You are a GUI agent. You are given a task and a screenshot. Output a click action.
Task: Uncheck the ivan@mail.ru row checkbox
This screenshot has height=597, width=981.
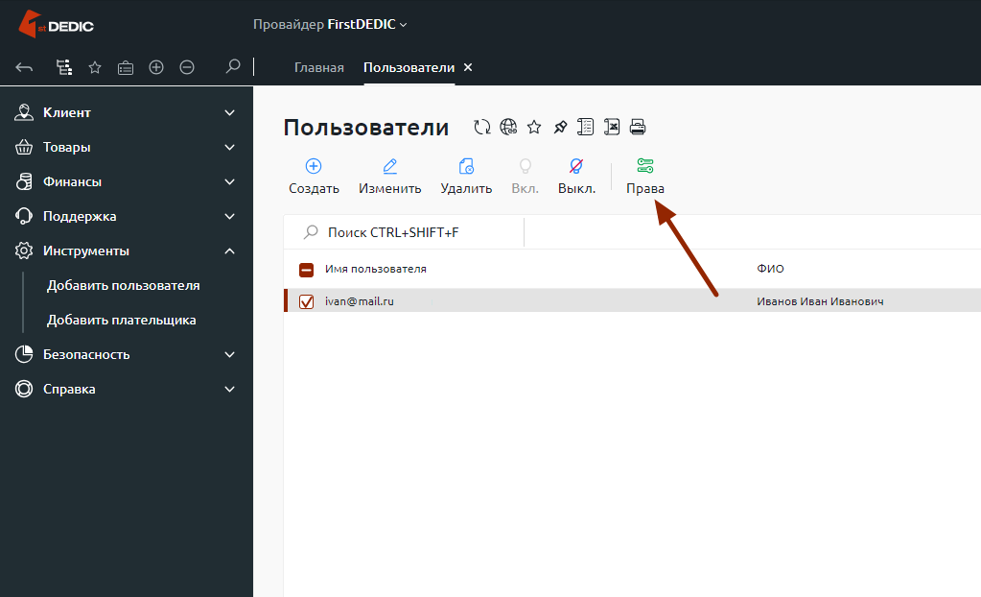(x=307, y=302)
